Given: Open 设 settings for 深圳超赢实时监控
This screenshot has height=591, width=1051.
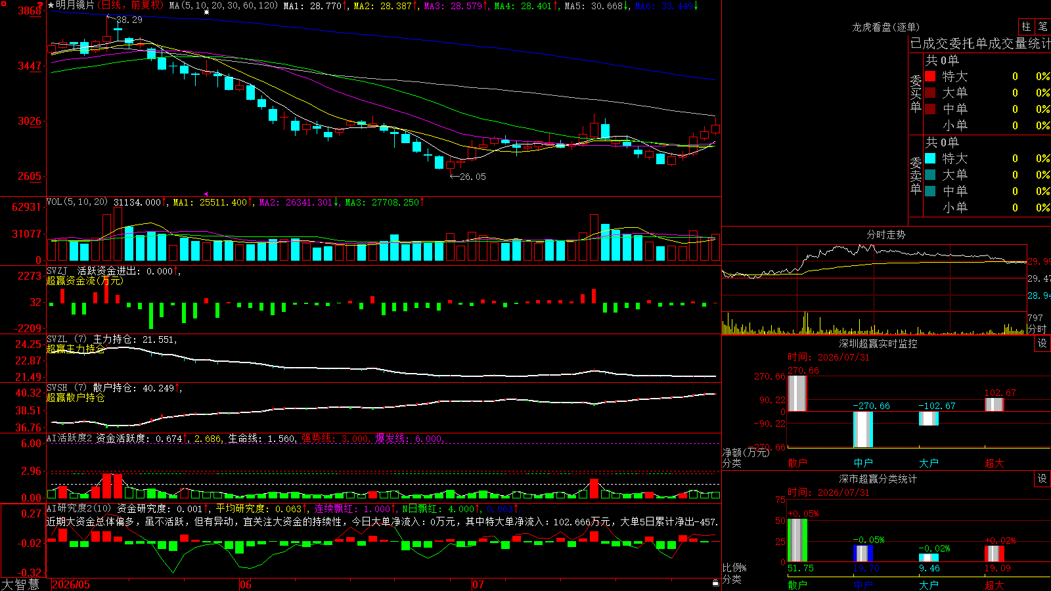Looking at the screenshot, I should tap(1042, 343).
